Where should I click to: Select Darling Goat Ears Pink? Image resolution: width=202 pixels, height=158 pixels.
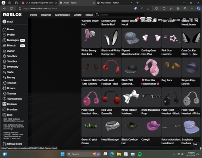point(151,38)
